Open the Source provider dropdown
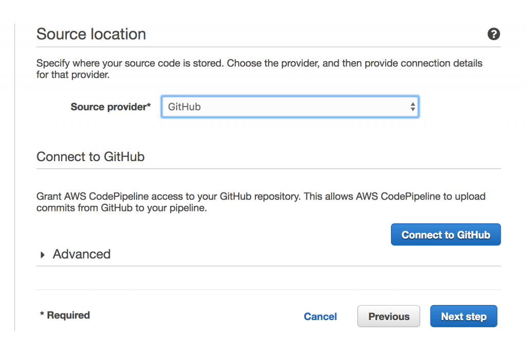 (x=290, y=107)
